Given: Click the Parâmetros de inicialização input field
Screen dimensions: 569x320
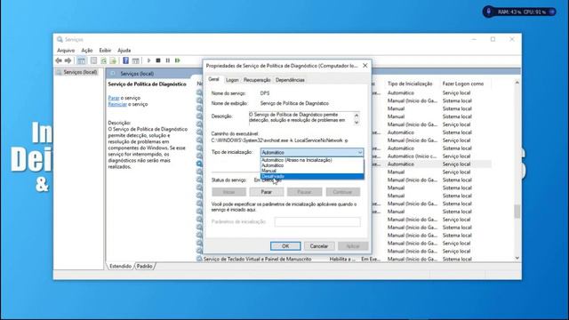Looking at the screenshot, I should [317, 221].
